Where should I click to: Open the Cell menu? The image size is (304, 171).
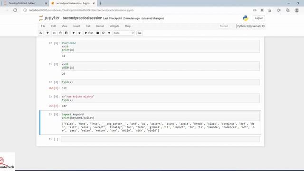pyautogui.click(x=88, y=26)
